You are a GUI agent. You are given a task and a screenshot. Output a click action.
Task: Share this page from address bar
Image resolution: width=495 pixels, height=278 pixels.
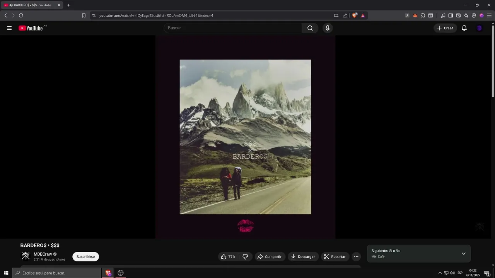(345, 15)
